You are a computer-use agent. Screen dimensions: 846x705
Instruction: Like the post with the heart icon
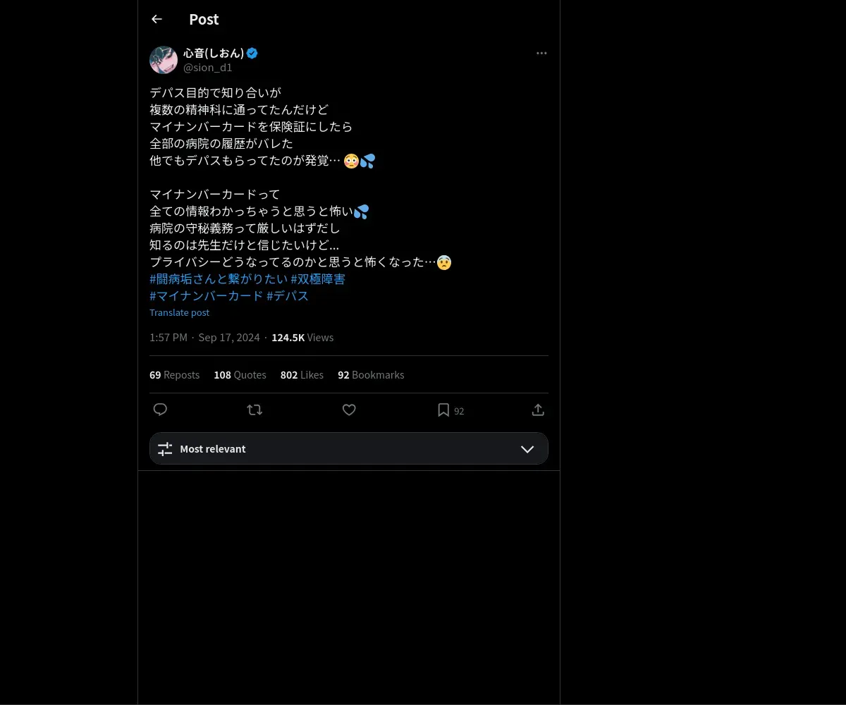349,410
